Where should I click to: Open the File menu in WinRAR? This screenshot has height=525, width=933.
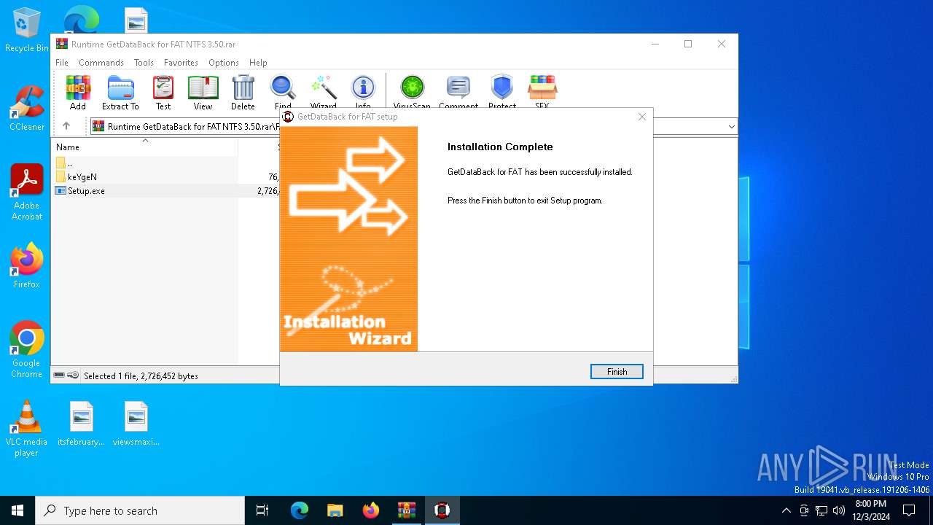click(62, 63)
